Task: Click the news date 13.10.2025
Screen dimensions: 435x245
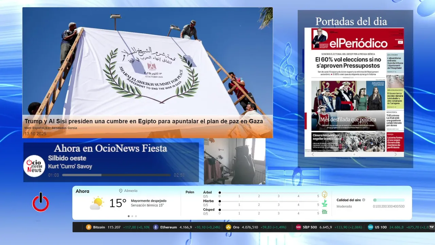Action: point(35,134)
